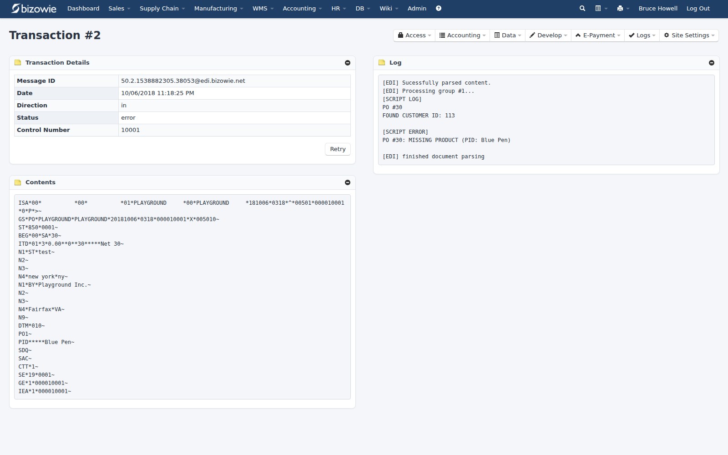The image size is (728, 455).
Task: Open the top navbar Accounting menu
Action: point(302,8)
